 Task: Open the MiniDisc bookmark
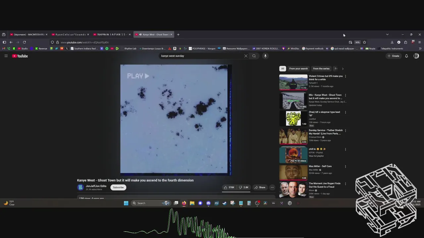tap(292, 49)
